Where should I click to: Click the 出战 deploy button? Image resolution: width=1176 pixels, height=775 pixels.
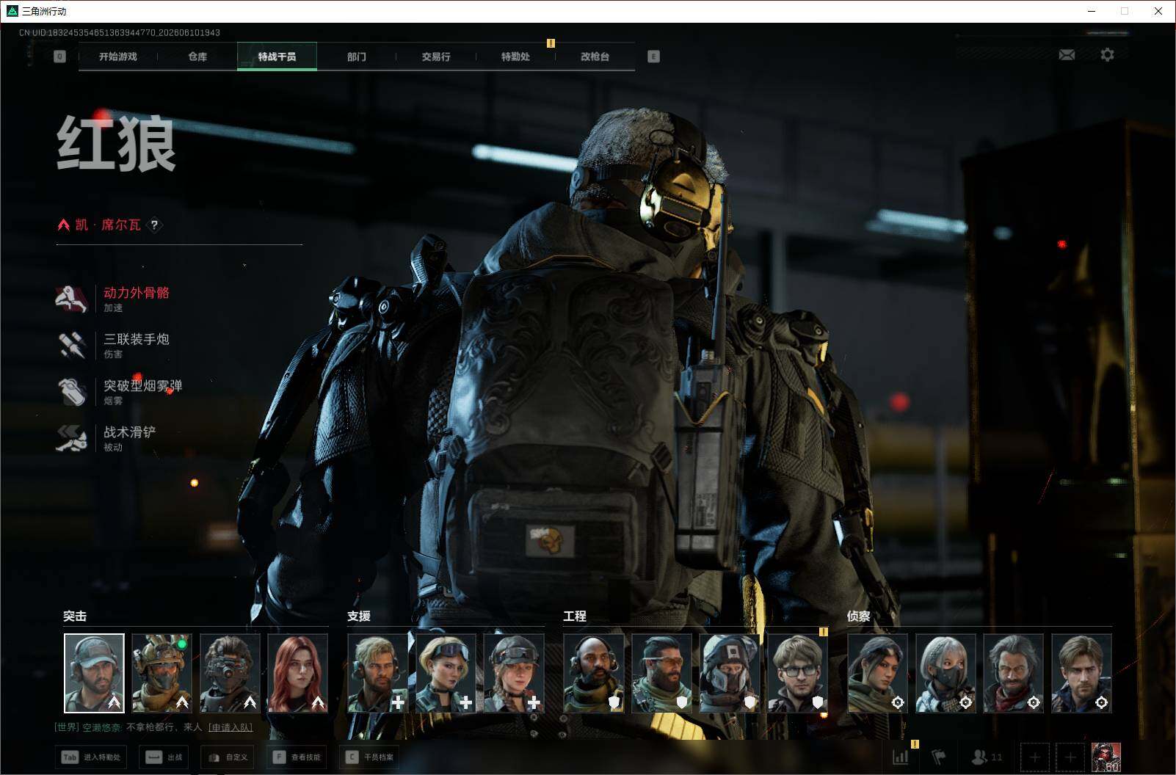click(164, 757)
